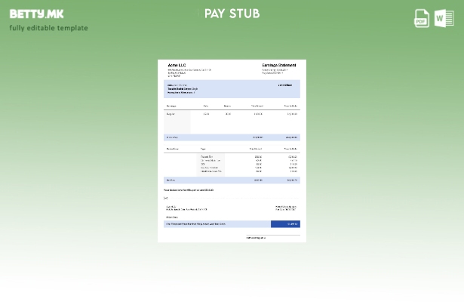Click the Earnings Statement heading
Viewport: 464px width, 302px height.
pos(279,66)
